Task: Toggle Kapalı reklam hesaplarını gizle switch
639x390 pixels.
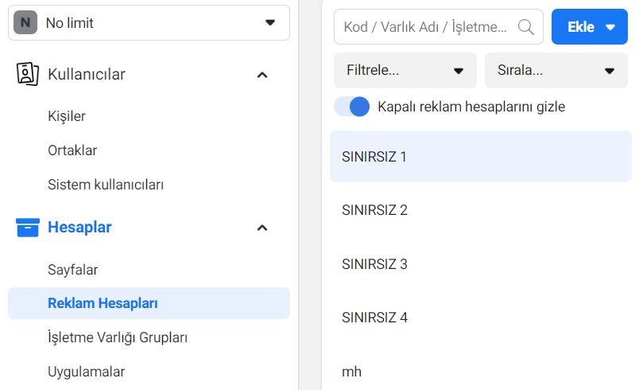Action: [352, 107]
